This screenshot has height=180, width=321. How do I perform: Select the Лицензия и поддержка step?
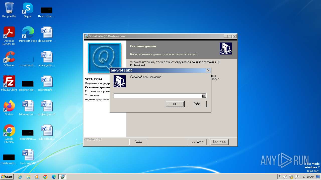coord(97,83)
